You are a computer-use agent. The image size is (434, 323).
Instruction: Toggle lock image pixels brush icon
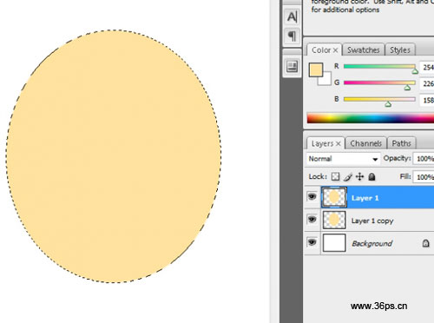(348, 176)
